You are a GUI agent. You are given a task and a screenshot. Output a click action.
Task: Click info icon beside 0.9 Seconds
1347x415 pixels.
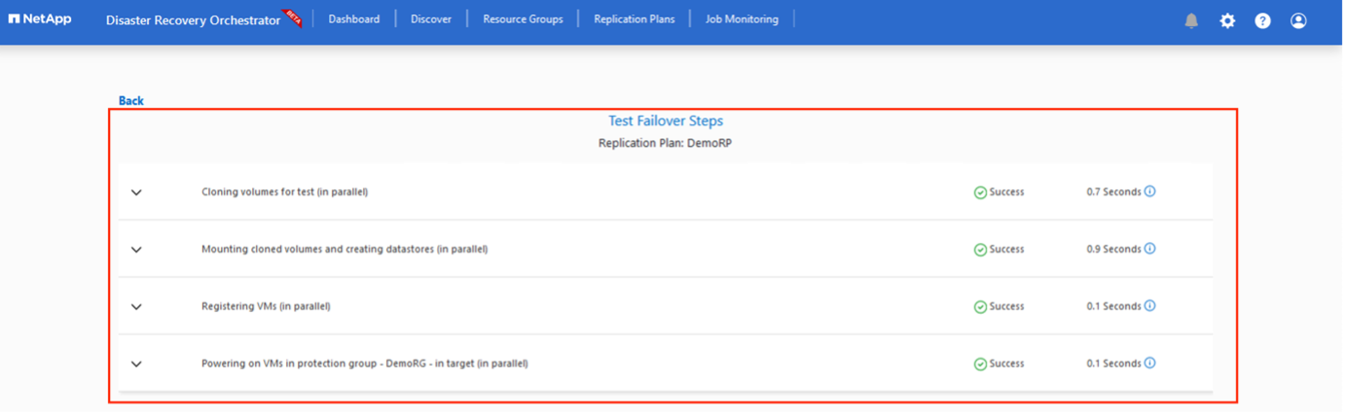(1149, 249)
